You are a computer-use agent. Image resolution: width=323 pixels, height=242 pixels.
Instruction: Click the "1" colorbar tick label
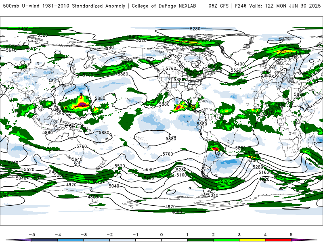187,235
